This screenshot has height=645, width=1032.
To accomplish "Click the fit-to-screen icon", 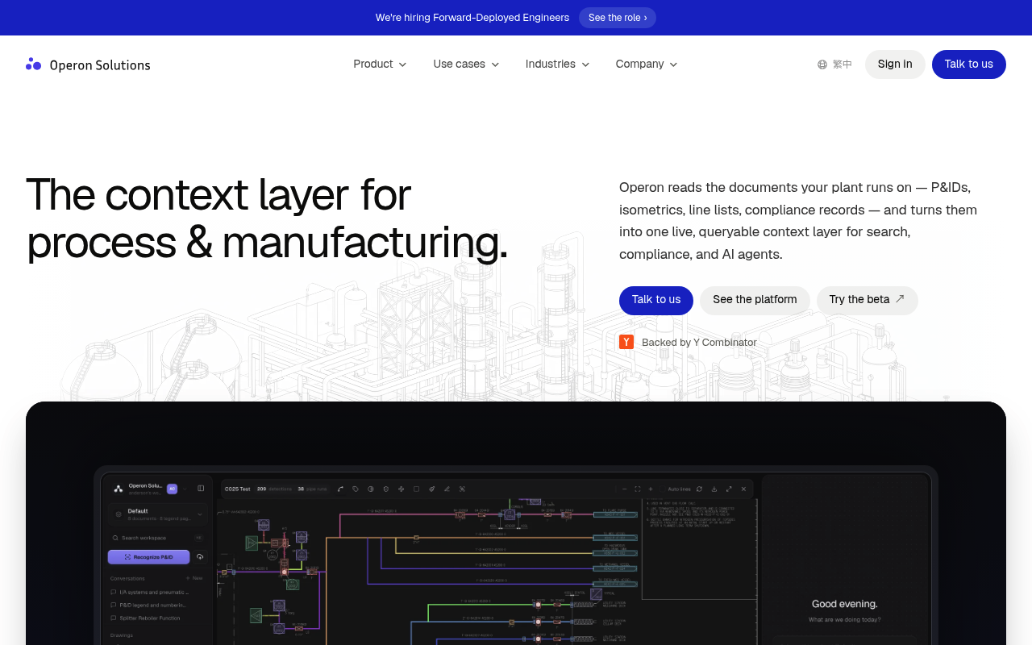I will pos(638,489).
